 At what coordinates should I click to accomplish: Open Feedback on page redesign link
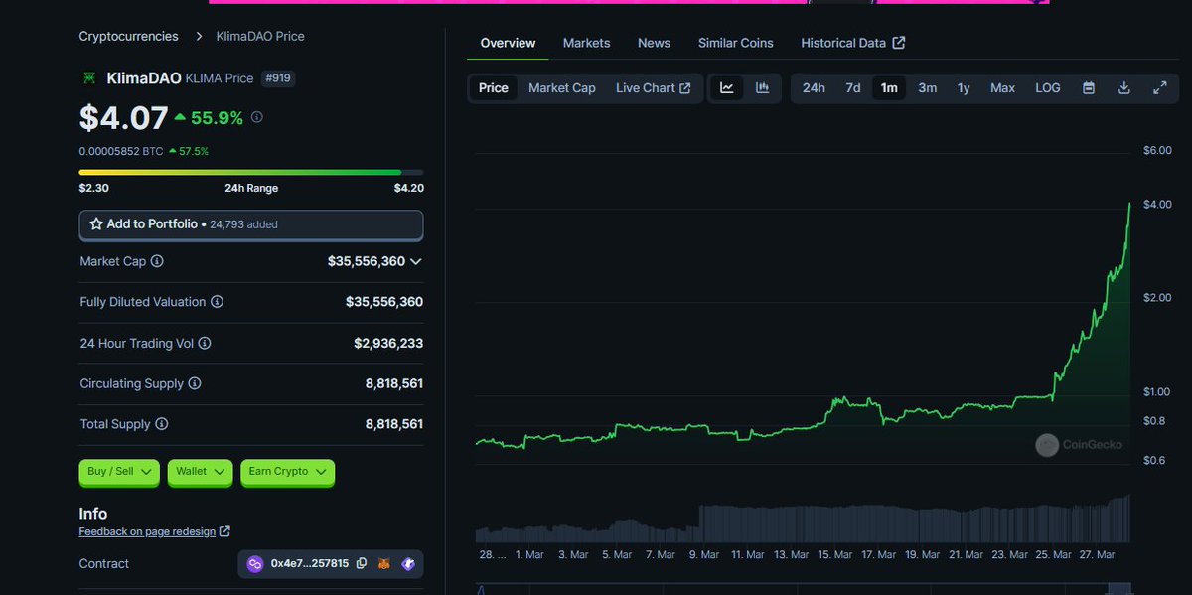click(x=154, y=531)
